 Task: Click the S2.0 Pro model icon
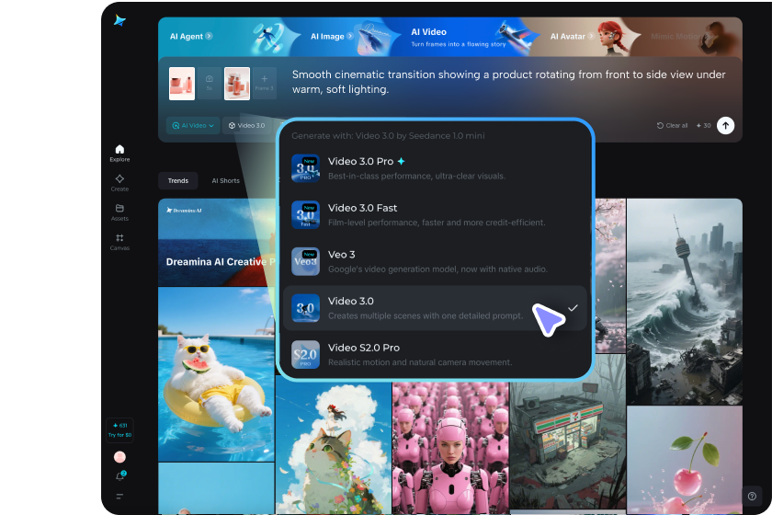point(305,355)
